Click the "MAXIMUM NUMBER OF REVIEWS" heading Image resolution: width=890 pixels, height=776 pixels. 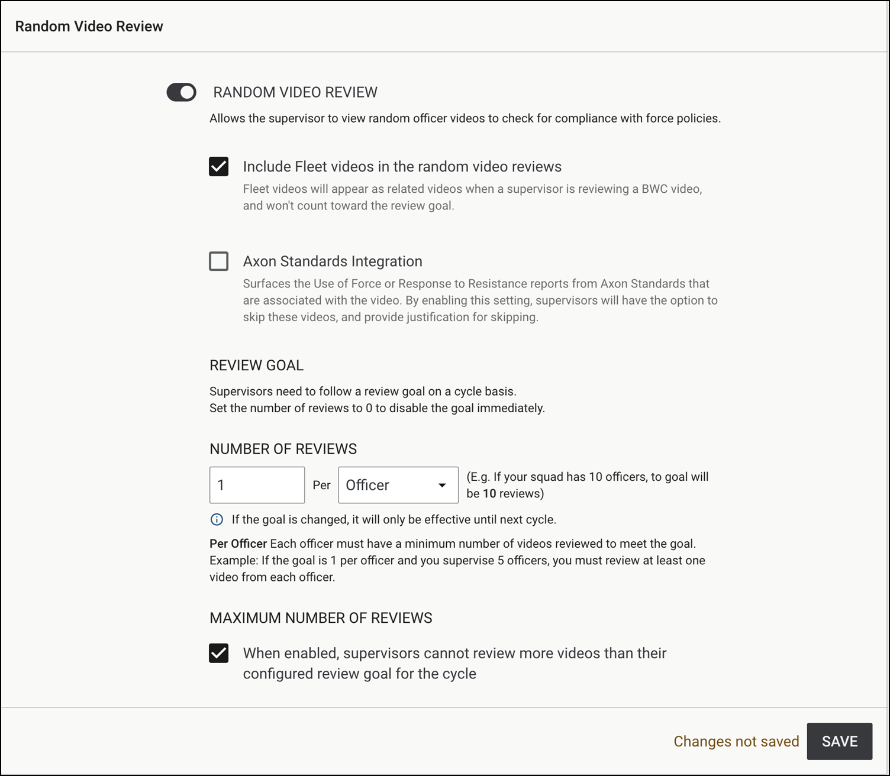click(x=321, y=618)
